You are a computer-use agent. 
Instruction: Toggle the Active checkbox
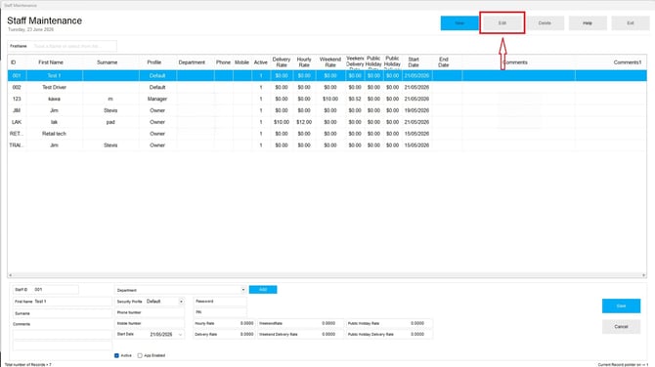(116, 355)
